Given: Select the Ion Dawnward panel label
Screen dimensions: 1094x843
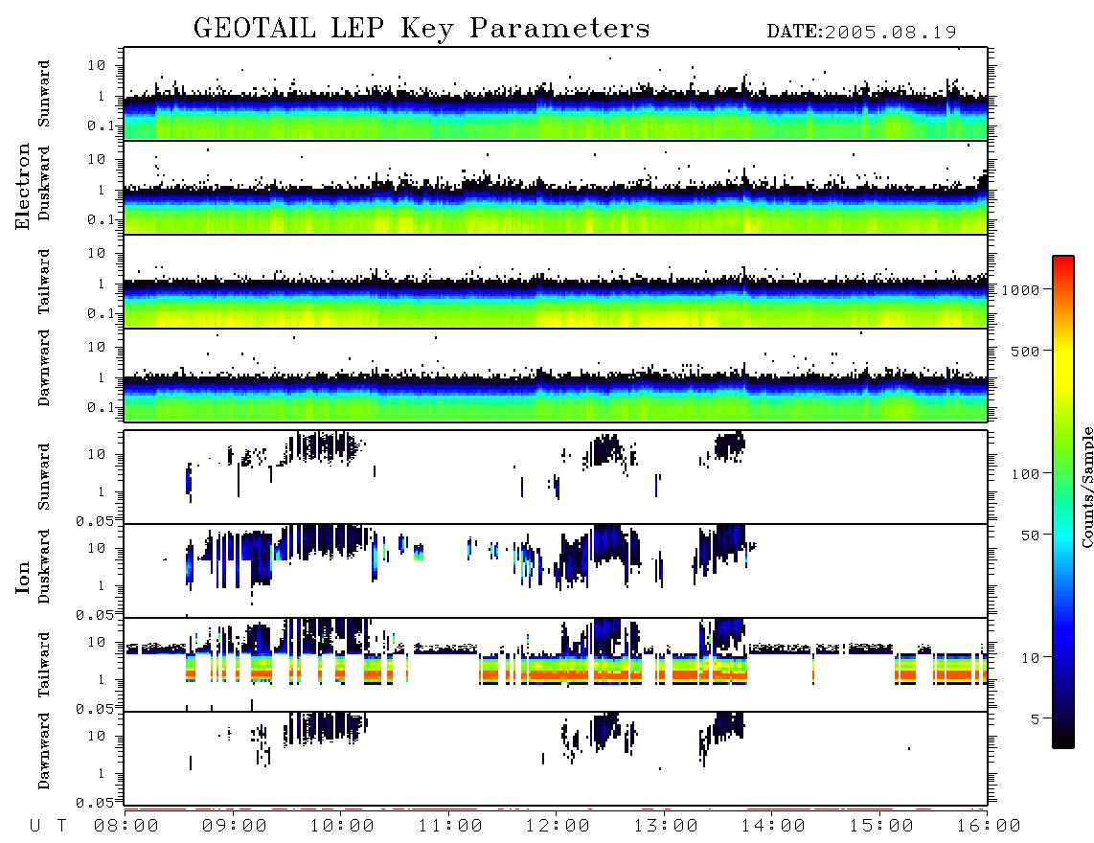Looking at the screenshot, I should (x=44, y=751).
